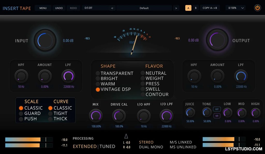The image size is (265, 154).
Task: Switch to state A
Action: point(188,8)
